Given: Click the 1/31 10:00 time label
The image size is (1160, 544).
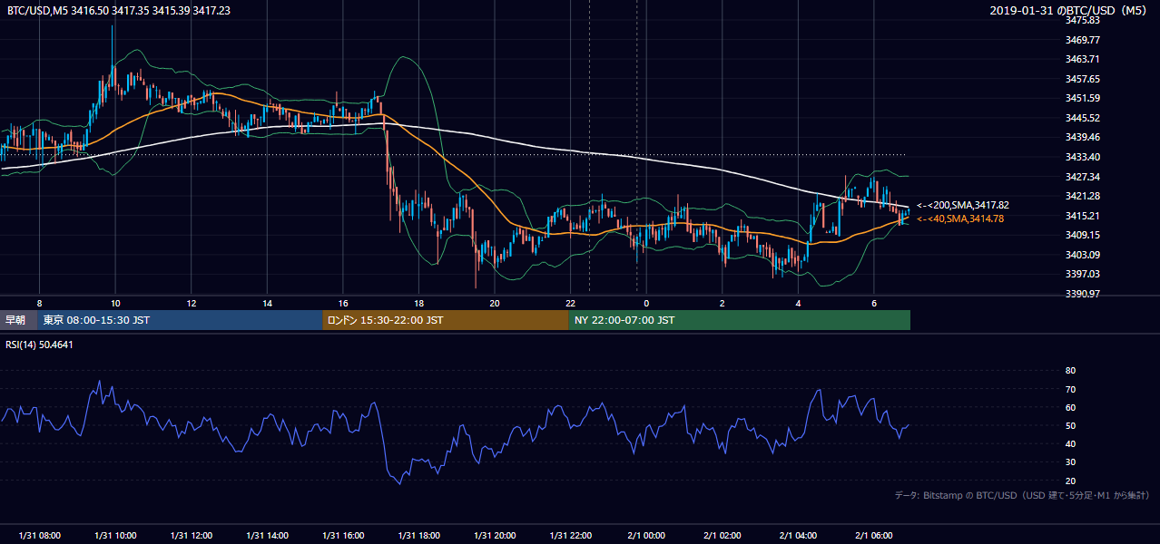Looking at the screenshot, I should pyautogui.click(x=115, y=535).
